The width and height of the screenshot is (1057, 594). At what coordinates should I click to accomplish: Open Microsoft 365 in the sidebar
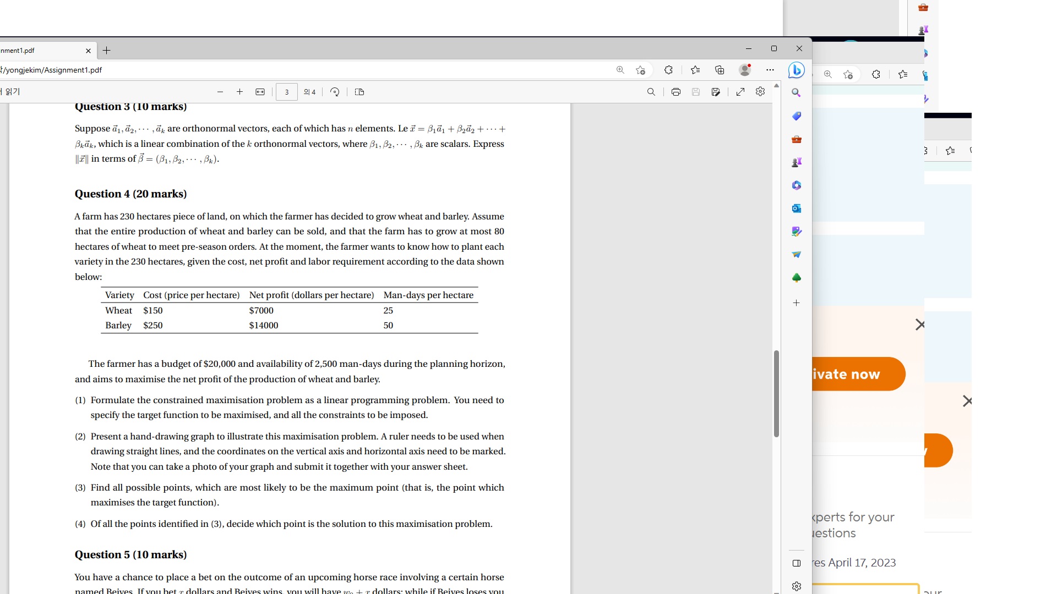[796, 185]
